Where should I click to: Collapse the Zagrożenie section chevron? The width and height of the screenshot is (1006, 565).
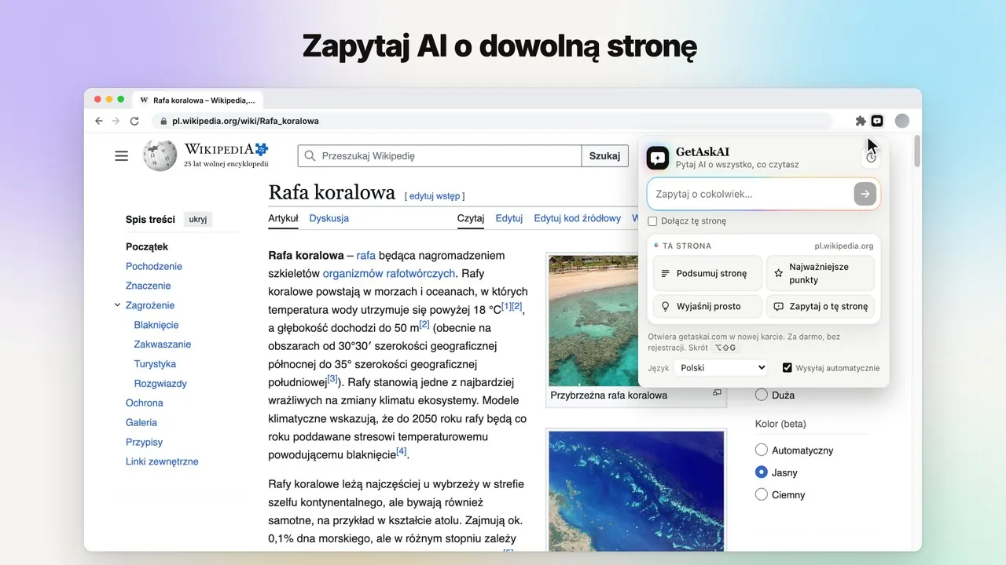tap(117, 305)
